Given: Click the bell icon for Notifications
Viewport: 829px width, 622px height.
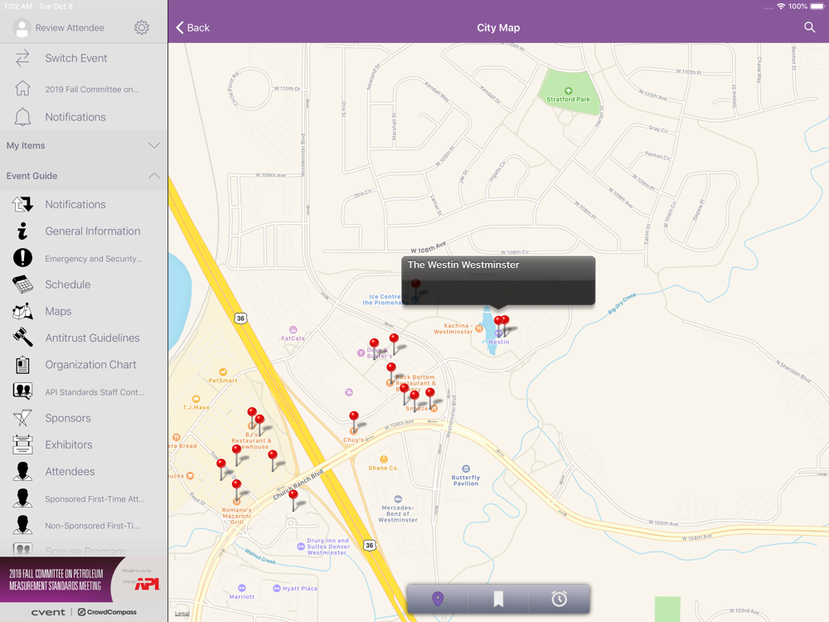Looking at the screenshot, I should 22,117.
